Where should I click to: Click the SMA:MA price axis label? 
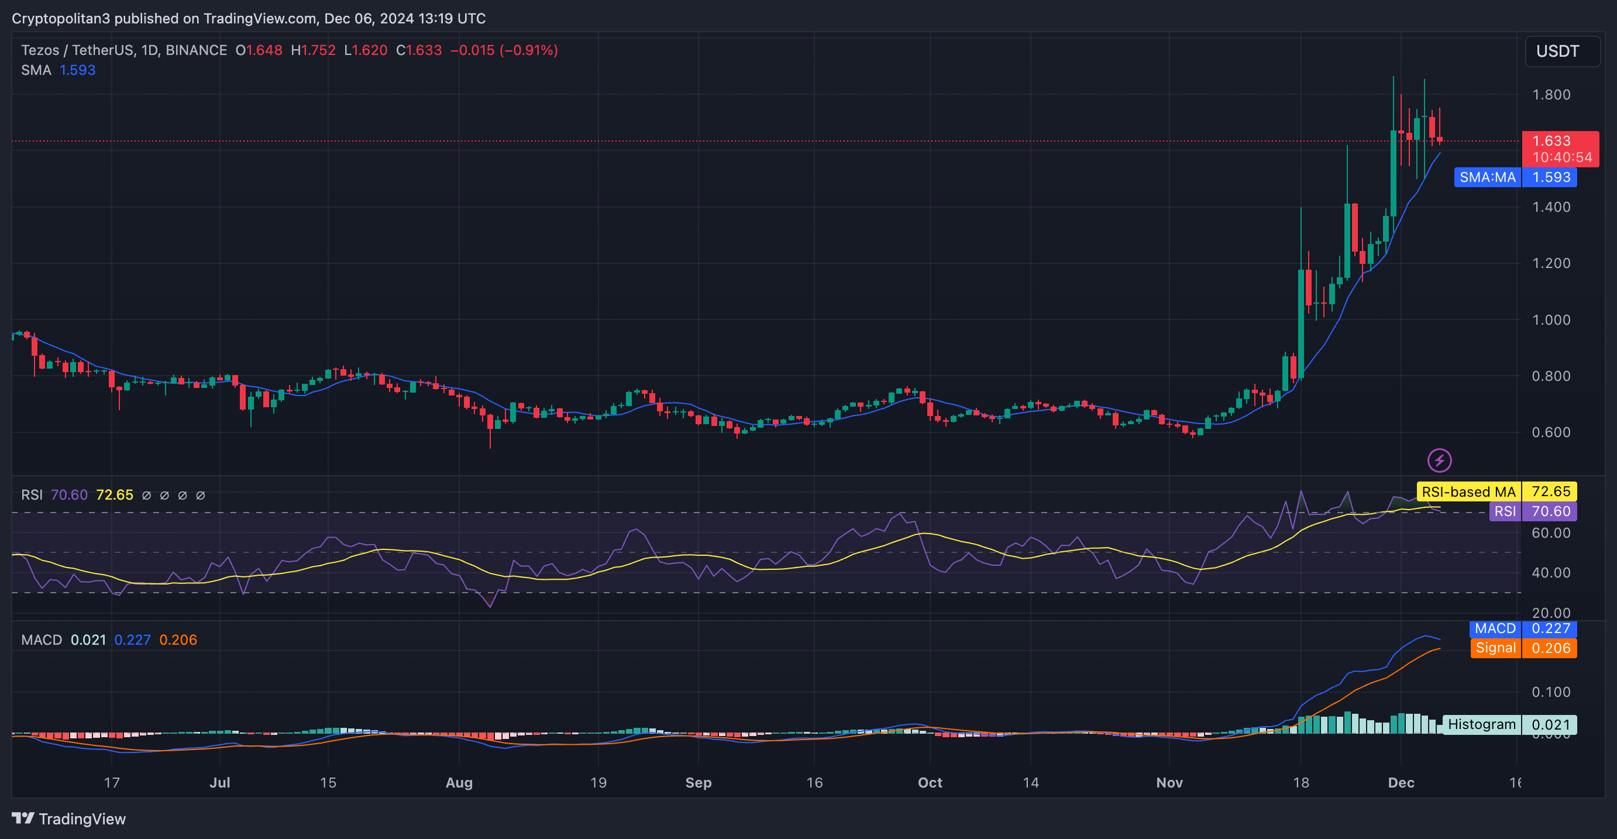1515,178
